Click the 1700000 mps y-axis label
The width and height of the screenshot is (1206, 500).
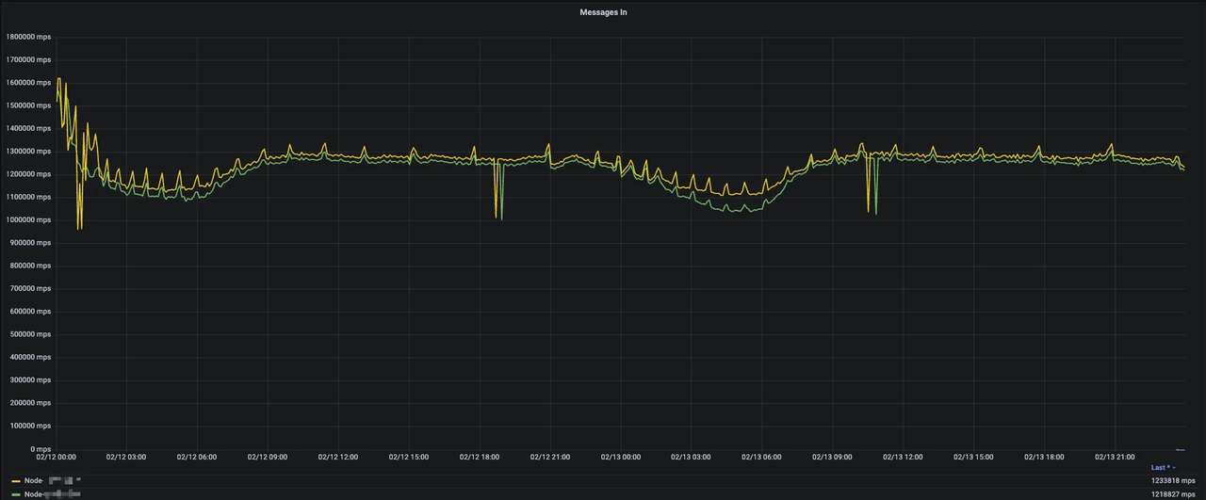tap(28, 59)
